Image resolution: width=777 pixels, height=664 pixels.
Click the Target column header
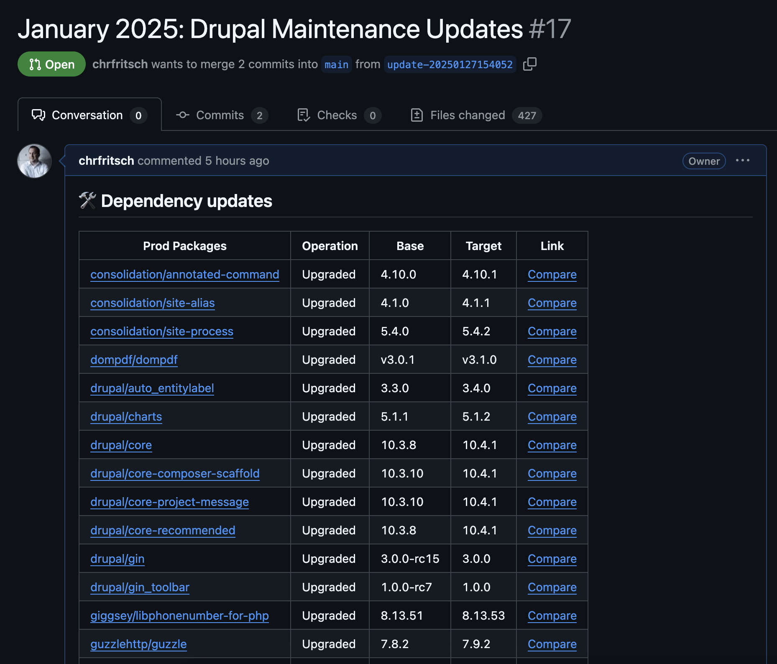[x=483, y=246]
